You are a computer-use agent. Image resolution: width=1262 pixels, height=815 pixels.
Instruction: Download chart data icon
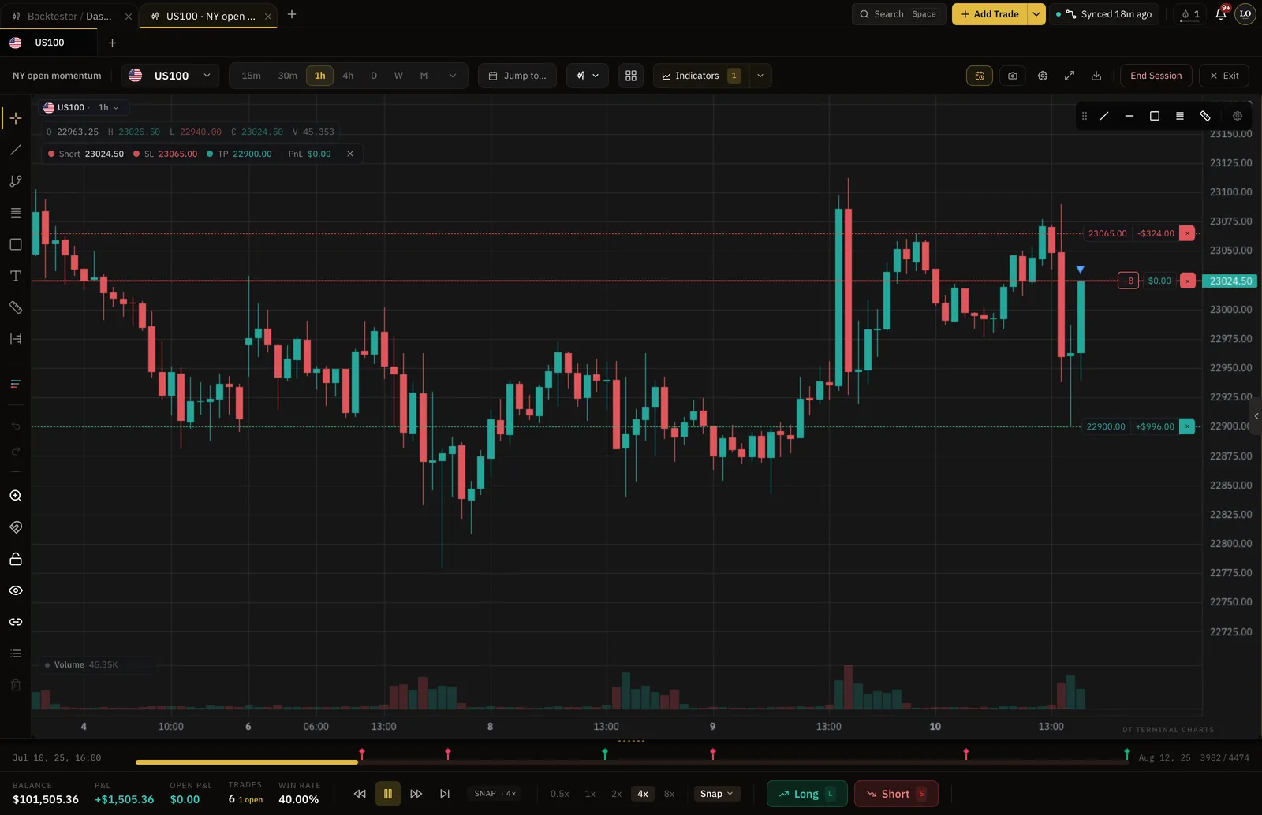click(1096, 76)
